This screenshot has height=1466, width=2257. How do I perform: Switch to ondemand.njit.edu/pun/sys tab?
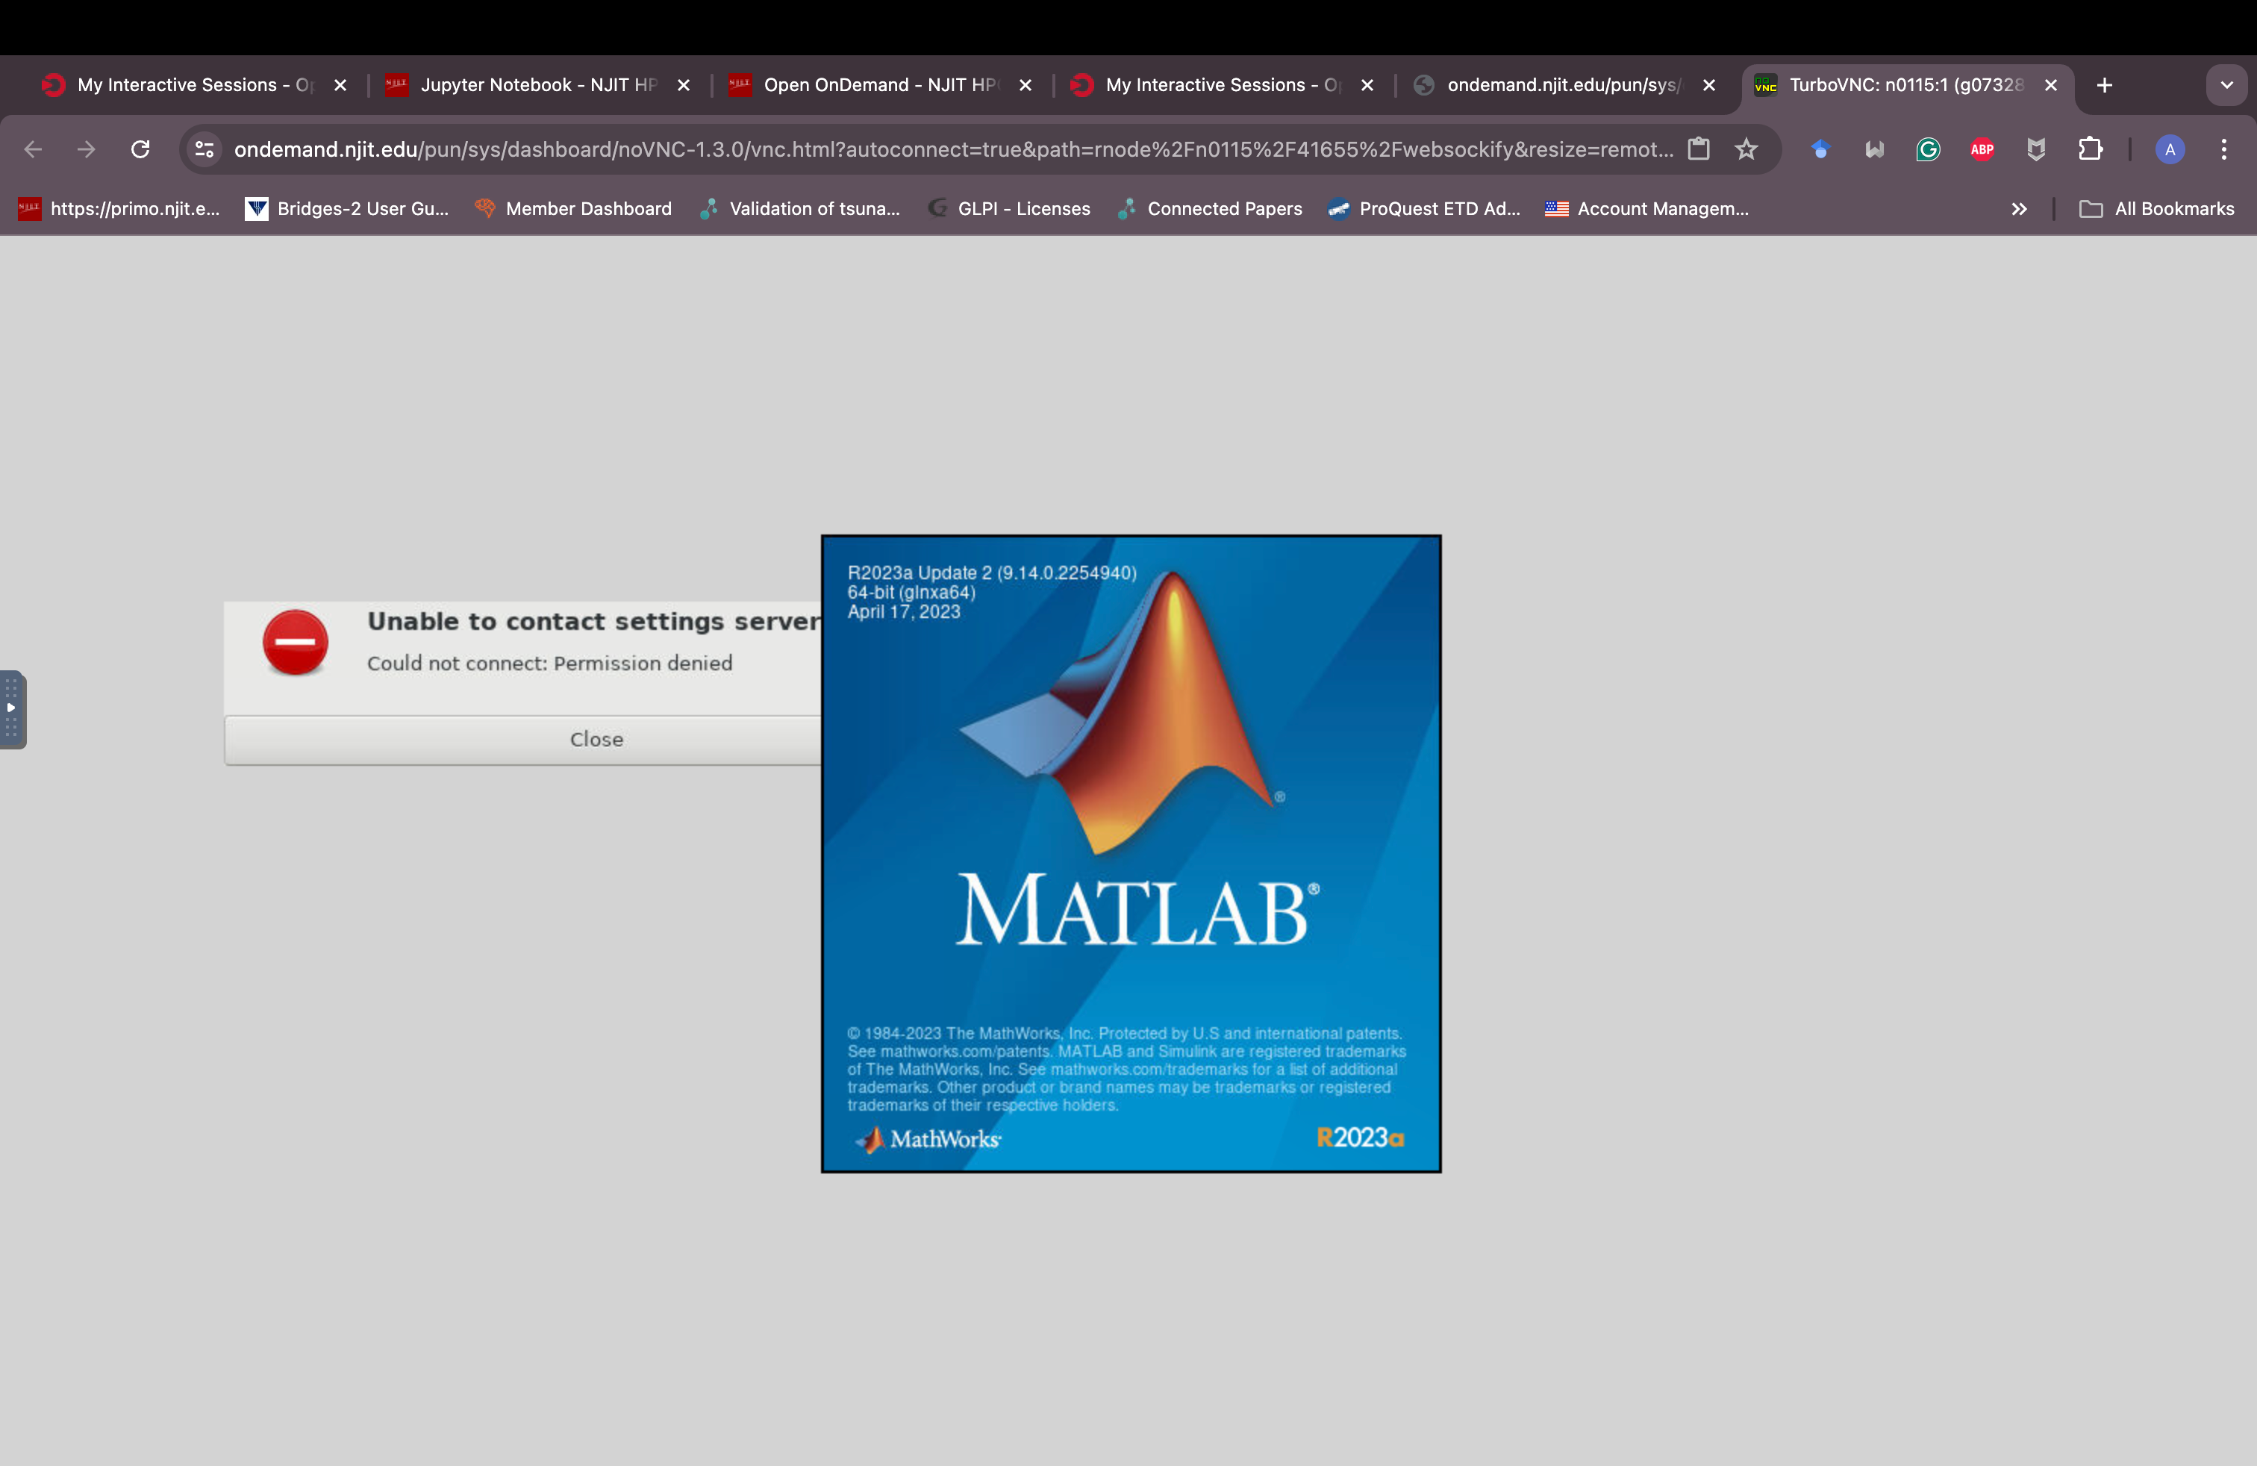click(1564, 85)
